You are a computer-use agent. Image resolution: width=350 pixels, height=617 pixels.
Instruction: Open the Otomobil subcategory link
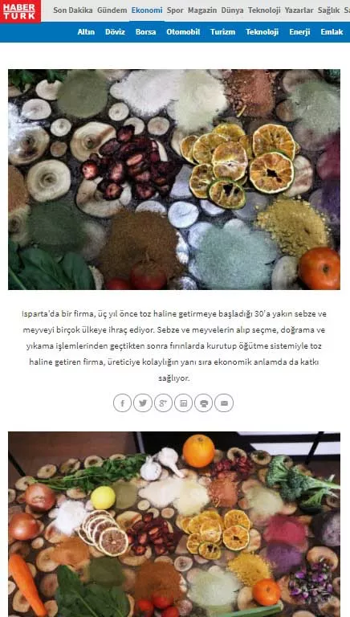183,32
